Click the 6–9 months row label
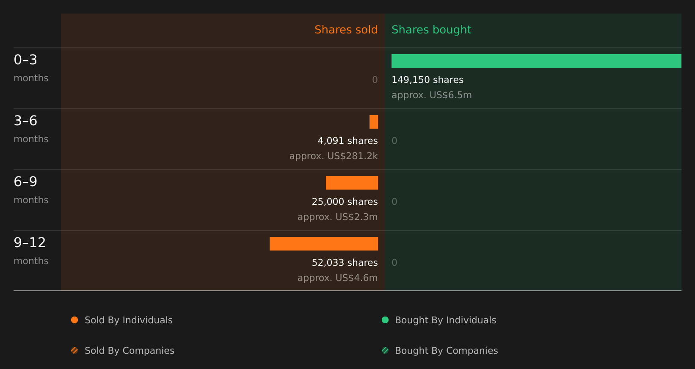The image size is (695, 369). 31,190
